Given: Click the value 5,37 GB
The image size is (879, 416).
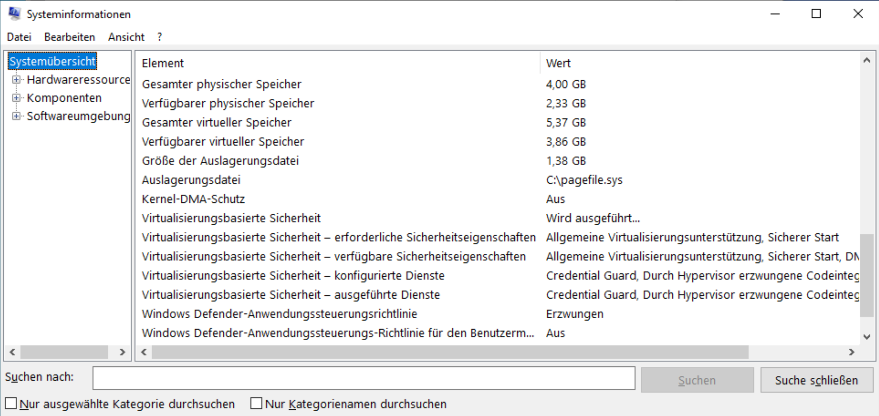Looking at the screenshot, I should click(x=566, y=123).
